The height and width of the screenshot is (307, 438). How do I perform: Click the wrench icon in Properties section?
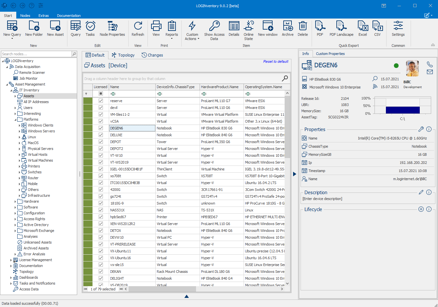click(x=421, y=129)
